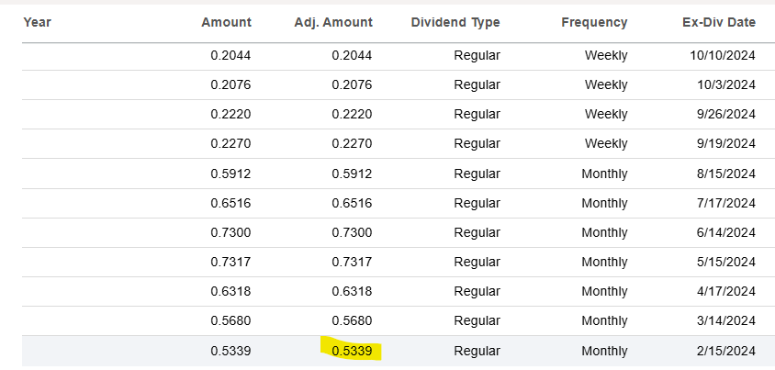Select Amount value in the 4/17/2024 row

click(x=230, y=291)
